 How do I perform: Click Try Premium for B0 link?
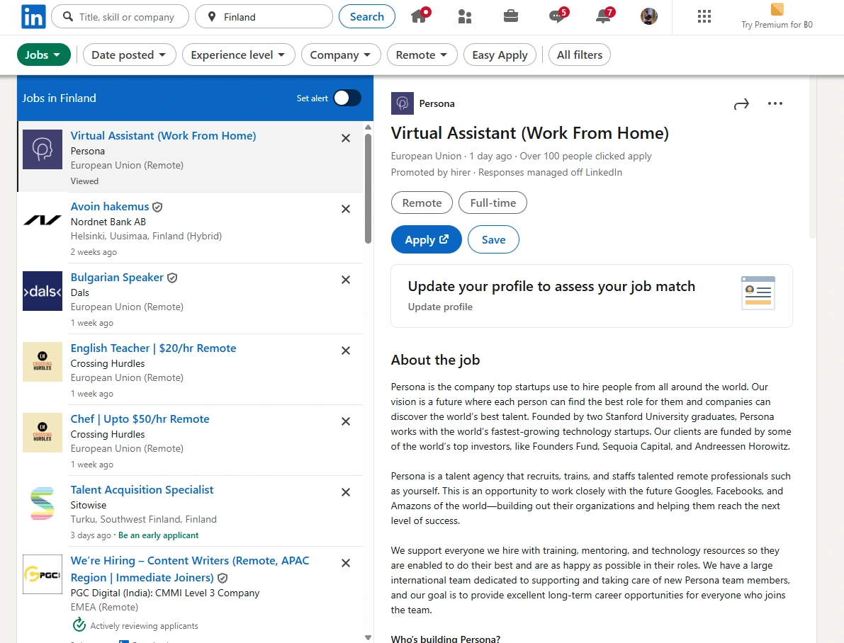coord(777,25)
